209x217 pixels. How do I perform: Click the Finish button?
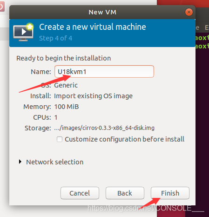[x=170, y=193]
